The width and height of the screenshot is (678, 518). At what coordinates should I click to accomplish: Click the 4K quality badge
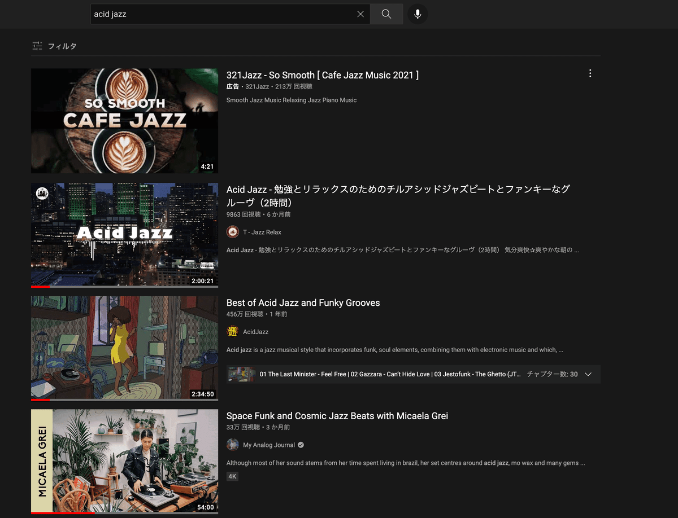(x=233, y=477)
